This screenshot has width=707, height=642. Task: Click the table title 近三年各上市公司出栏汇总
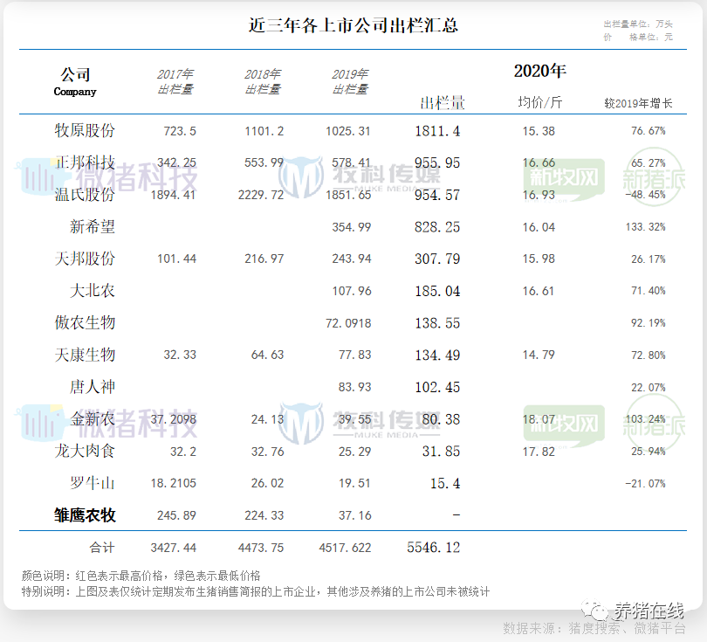tap(353, 25)
